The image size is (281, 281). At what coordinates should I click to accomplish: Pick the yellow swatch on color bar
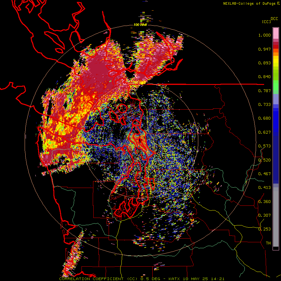pyautogui.click(x=276, y=61)
